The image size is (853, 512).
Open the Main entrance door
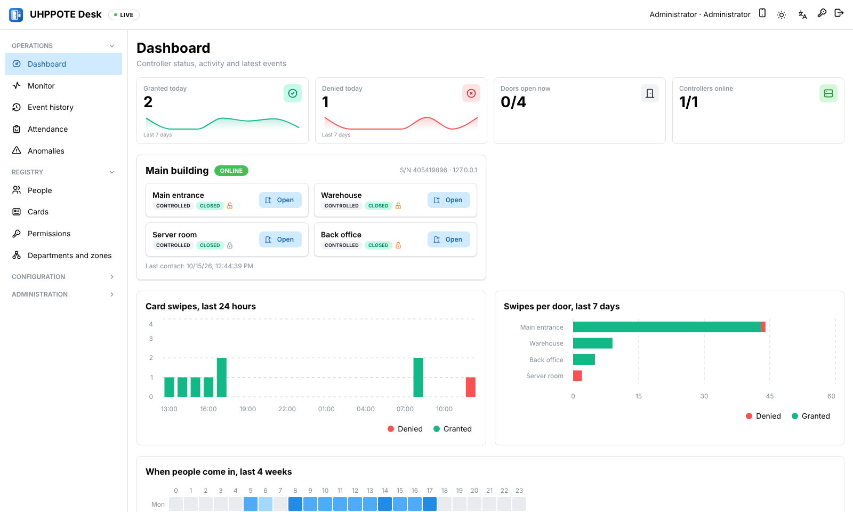click(x=280, y=200)
